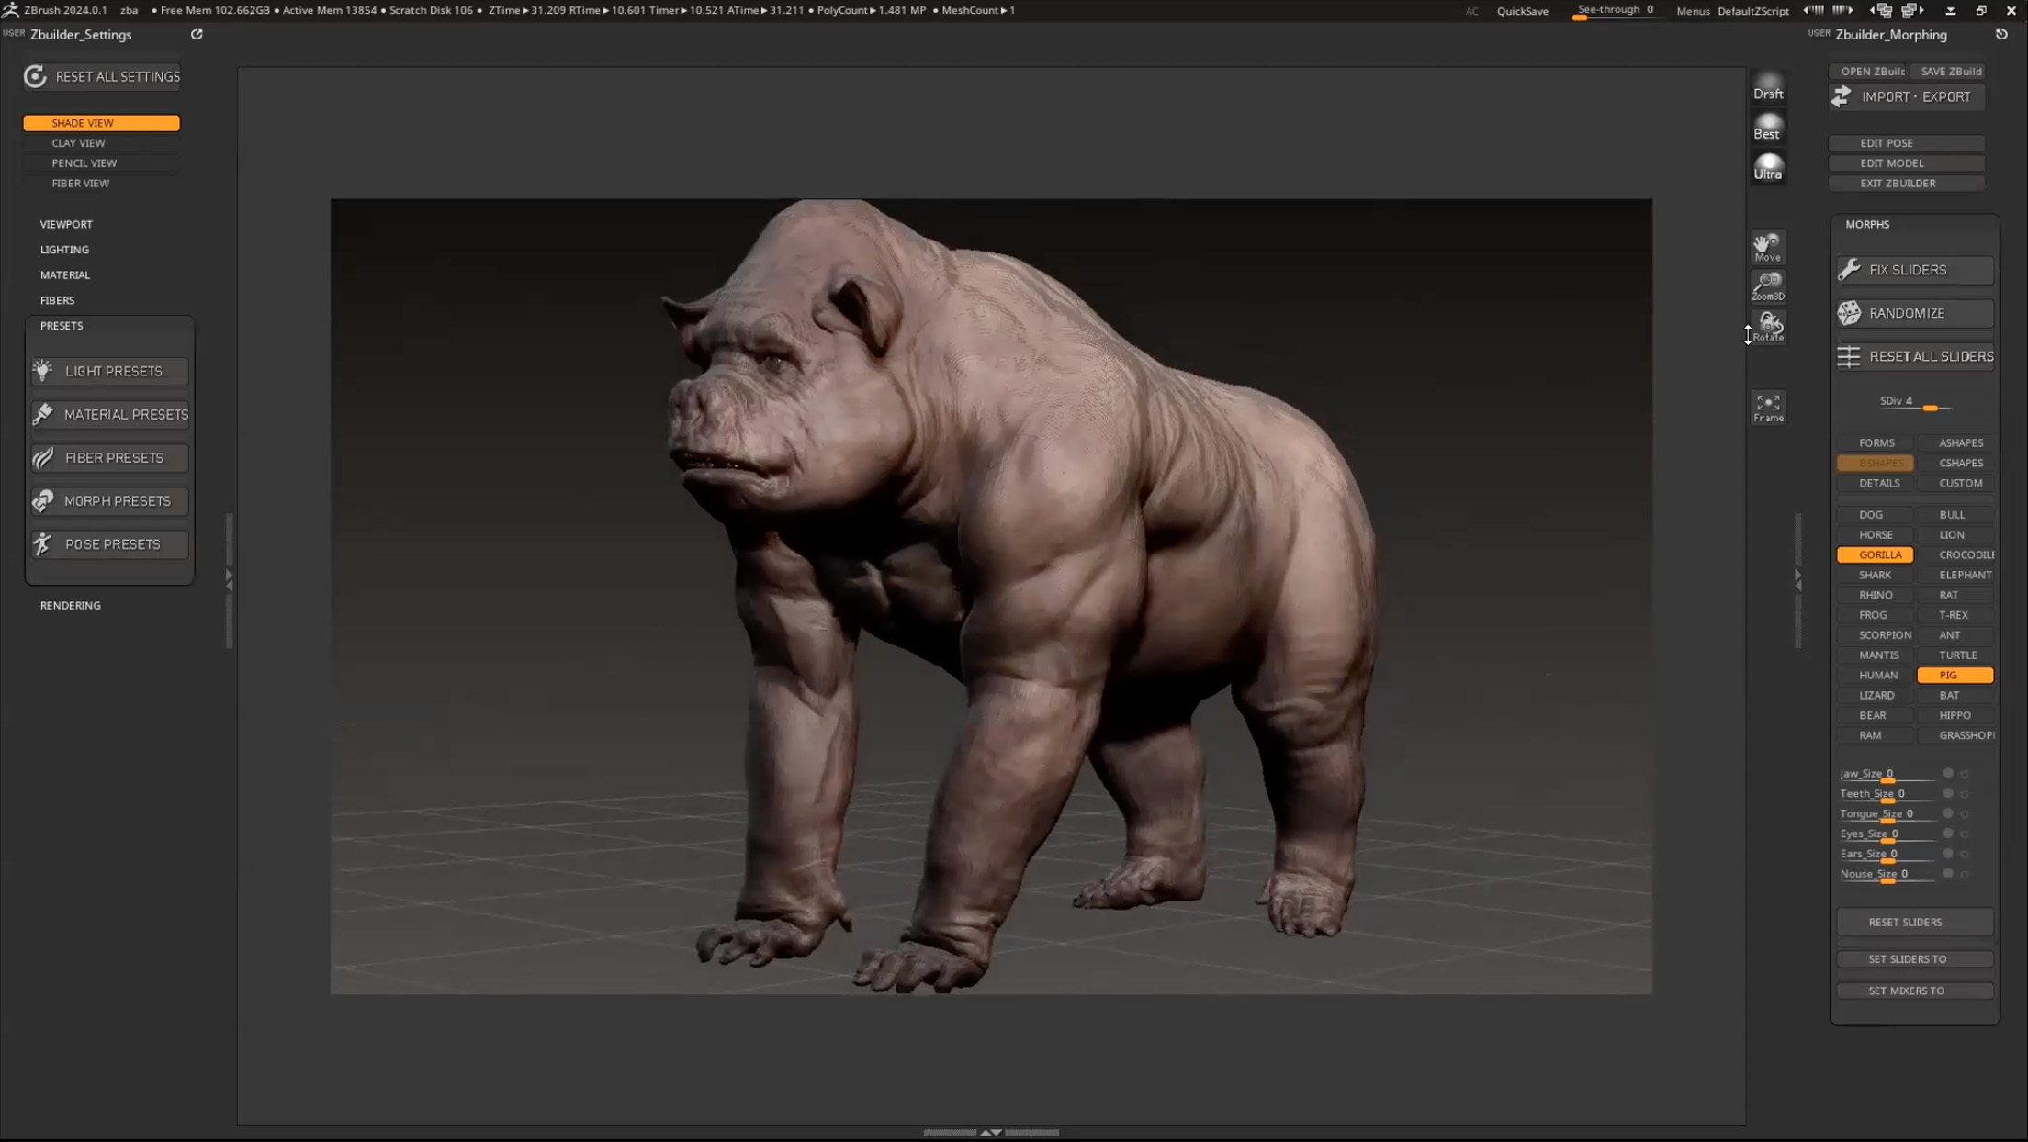Image resolution: width=2028 pixels, height=1142 pixels.
Task: Toggle the Pig morph species on
Action: 1955,676
